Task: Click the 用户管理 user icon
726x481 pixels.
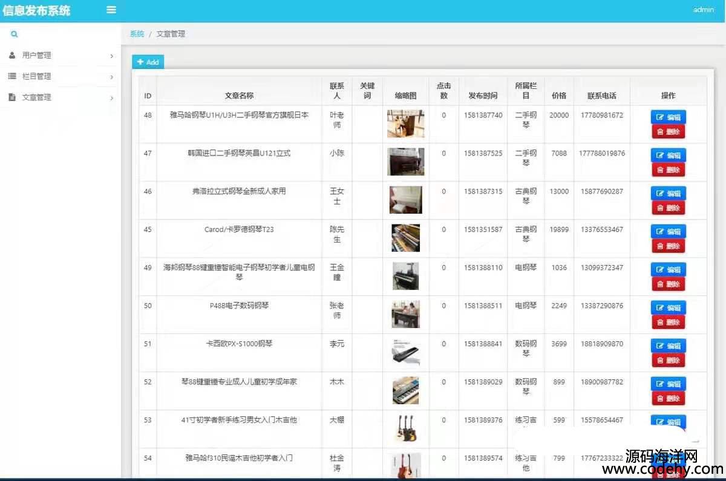Action: pos(12,55)
